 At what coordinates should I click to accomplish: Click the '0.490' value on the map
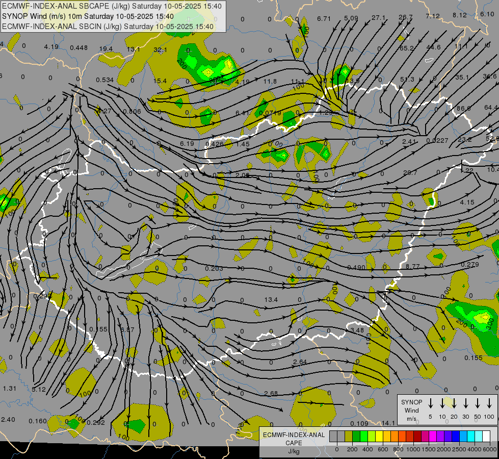coord(356,267)
